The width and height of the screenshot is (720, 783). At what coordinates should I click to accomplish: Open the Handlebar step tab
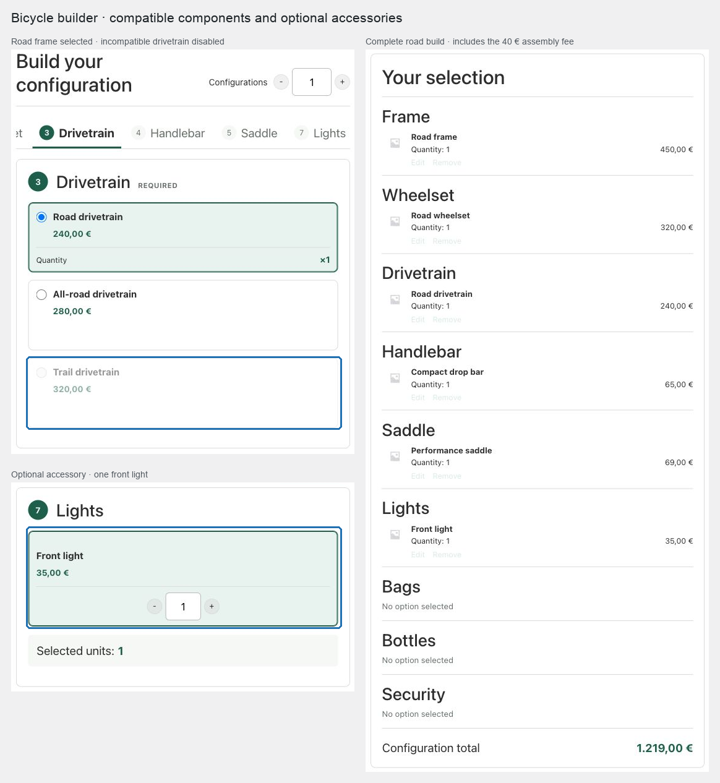pyautogui.click(x=168, y=133)
